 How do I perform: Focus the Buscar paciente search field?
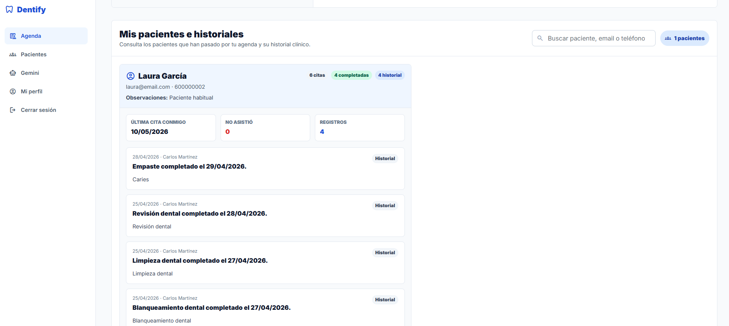click(x=593, y=38)
